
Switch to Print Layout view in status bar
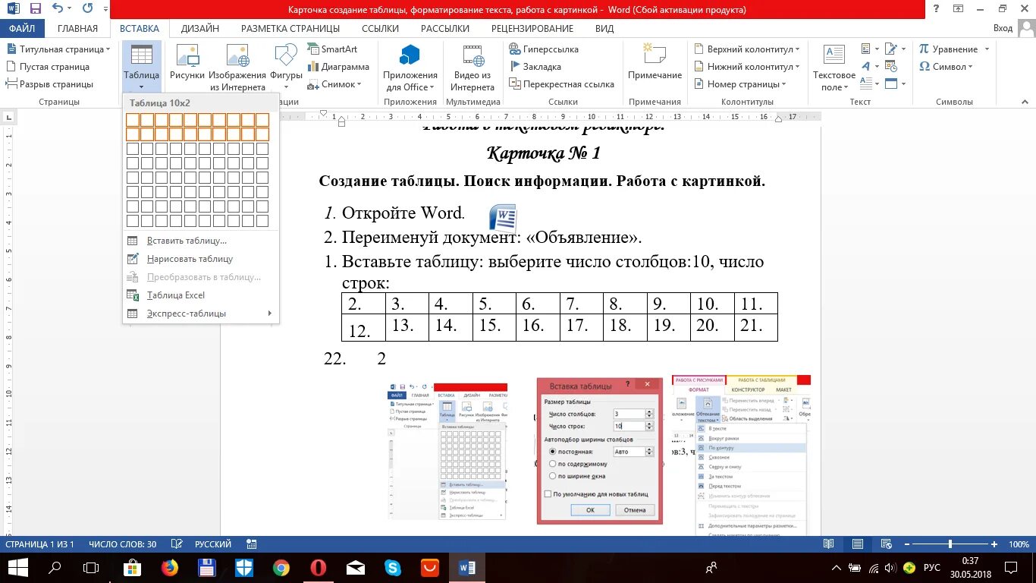point(857,544)
